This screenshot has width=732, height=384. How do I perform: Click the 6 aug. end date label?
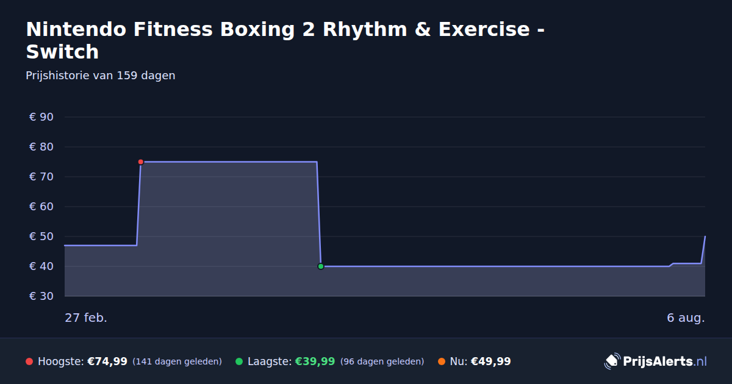tap(686, 318)
